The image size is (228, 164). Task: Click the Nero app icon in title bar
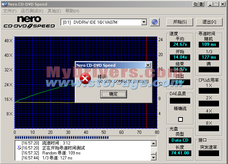[x=4, y=4]
